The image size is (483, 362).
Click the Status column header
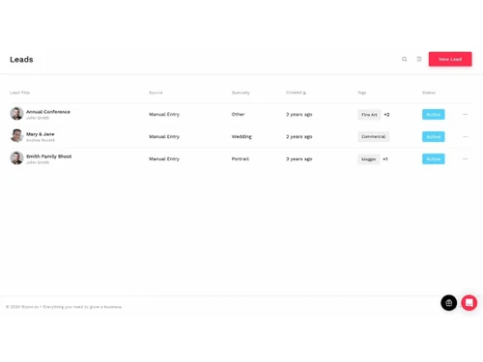(429, 93)
